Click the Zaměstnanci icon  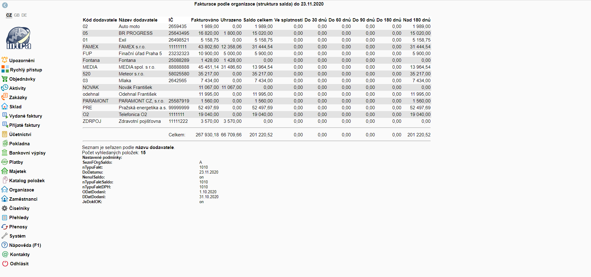pyautogui.click(x=5, y=199)
